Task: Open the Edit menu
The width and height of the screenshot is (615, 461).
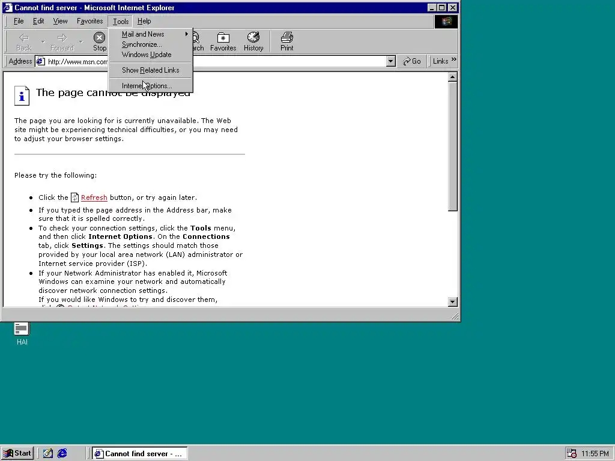Action: pos(38,21)
